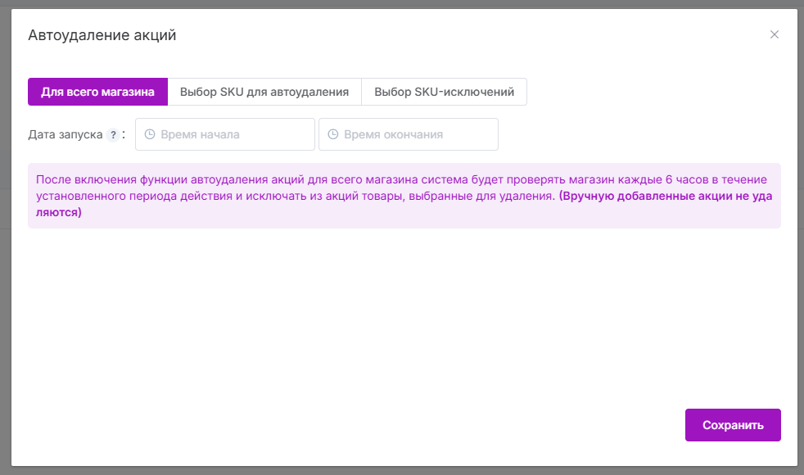Open the Время окончания time picker
This screenshot has width=804, height=475.
(409, 134)
